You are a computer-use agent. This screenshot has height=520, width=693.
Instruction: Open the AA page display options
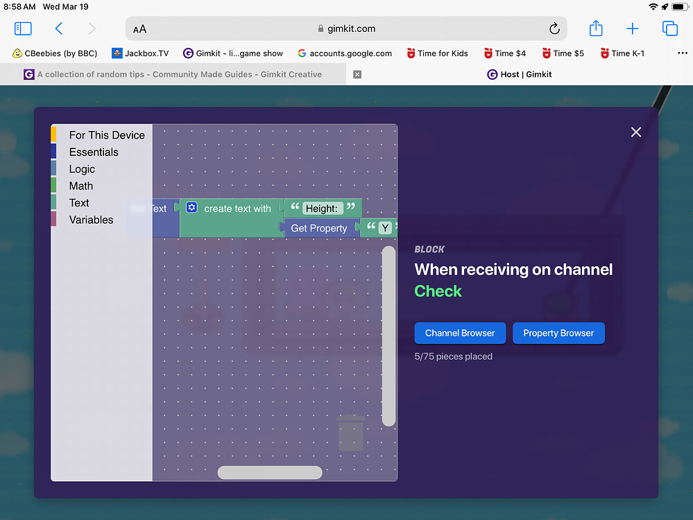coord(139,28)
